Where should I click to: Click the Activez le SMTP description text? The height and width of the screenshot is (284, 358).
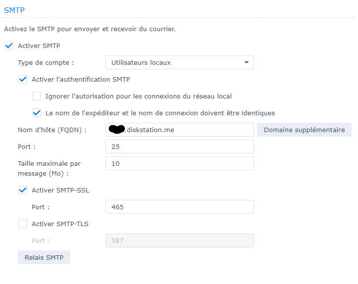90,29
